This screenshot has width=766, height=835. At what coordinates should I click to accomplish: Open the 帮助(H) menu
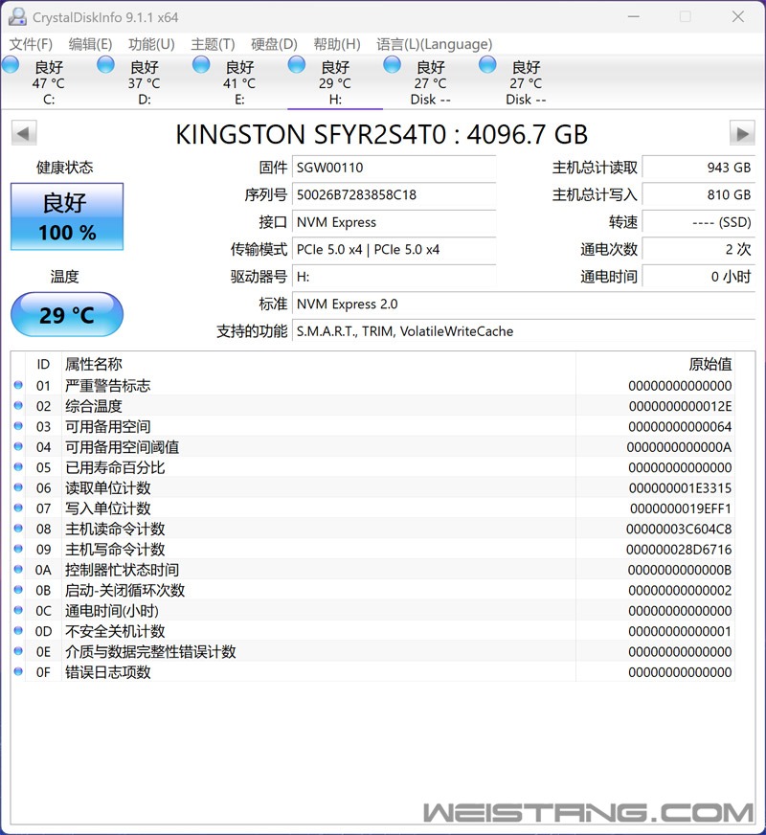(336, 44)
